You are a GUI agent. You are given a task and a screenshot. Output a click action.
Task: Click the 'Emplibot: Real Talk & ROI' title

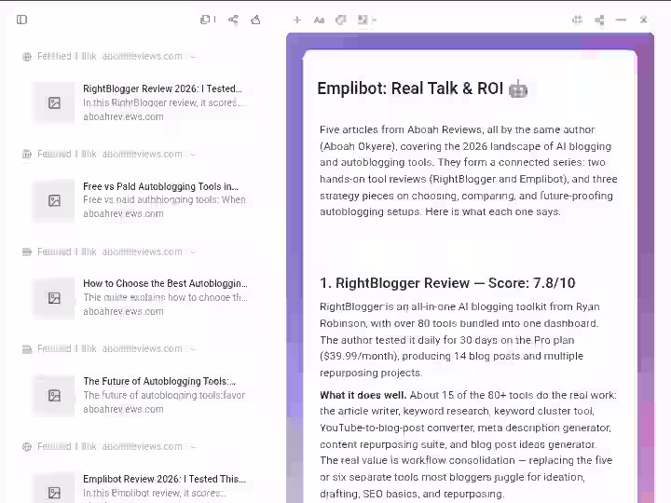410,88
